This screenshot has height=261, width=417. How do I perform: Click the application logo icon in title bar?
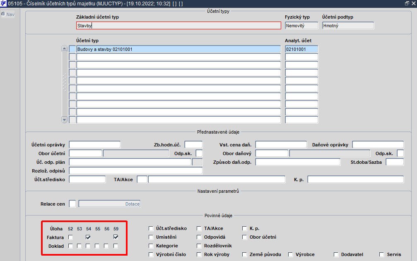tap(3, 3)
